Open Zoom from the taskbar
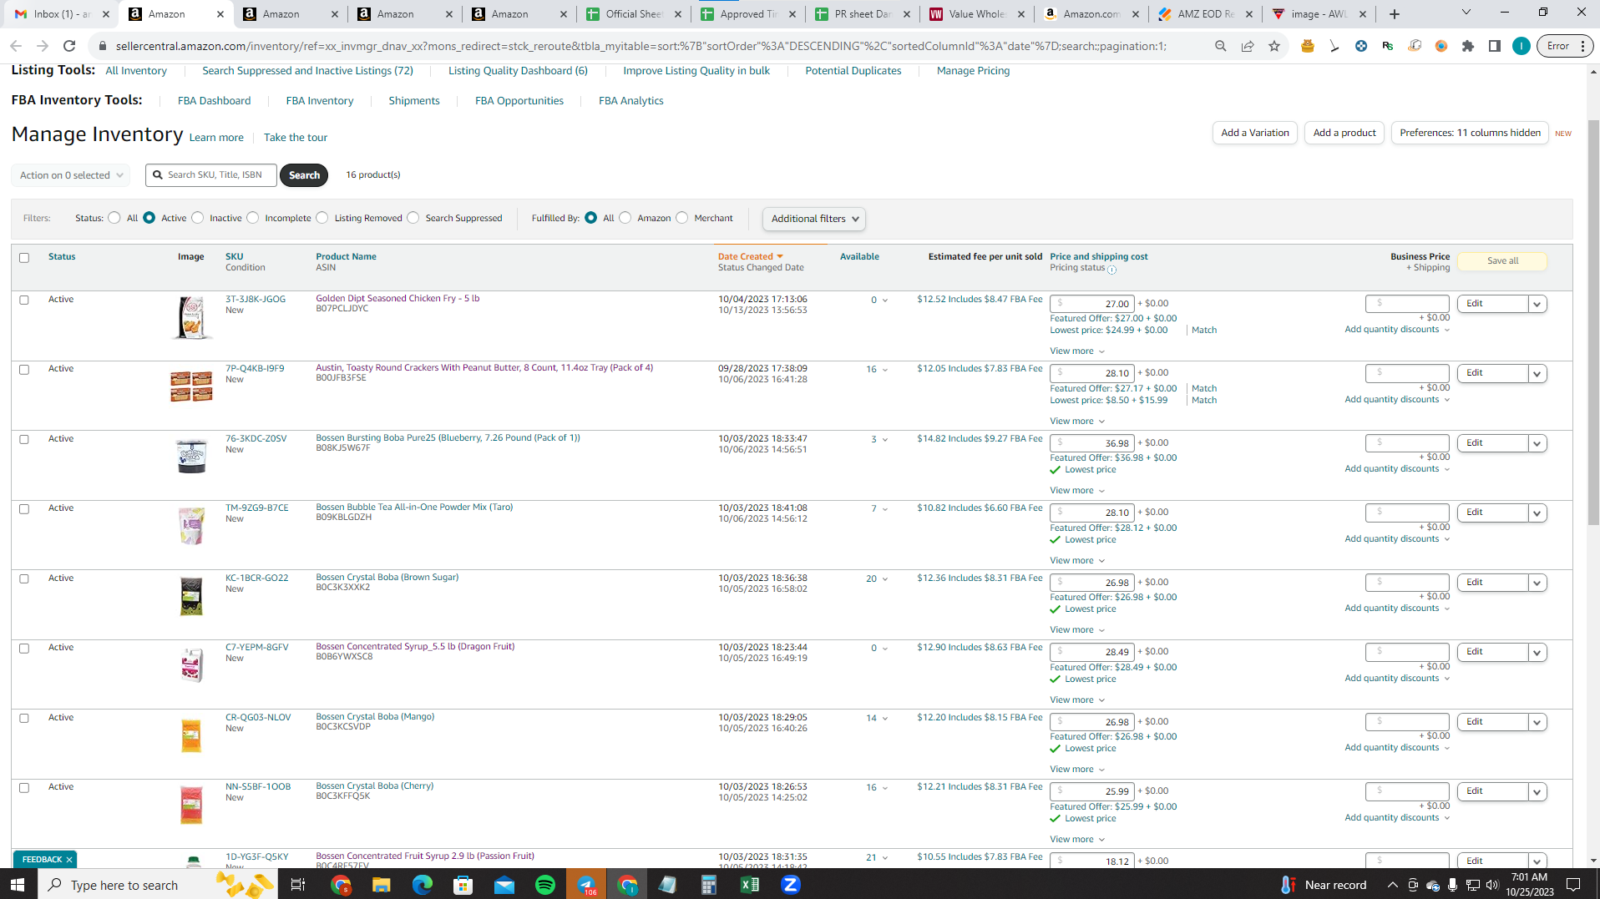This screenshot has width=1600, height=899. pos(791,885)
